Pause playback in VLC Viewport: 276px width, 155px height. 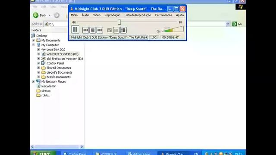tap(75, 29)
